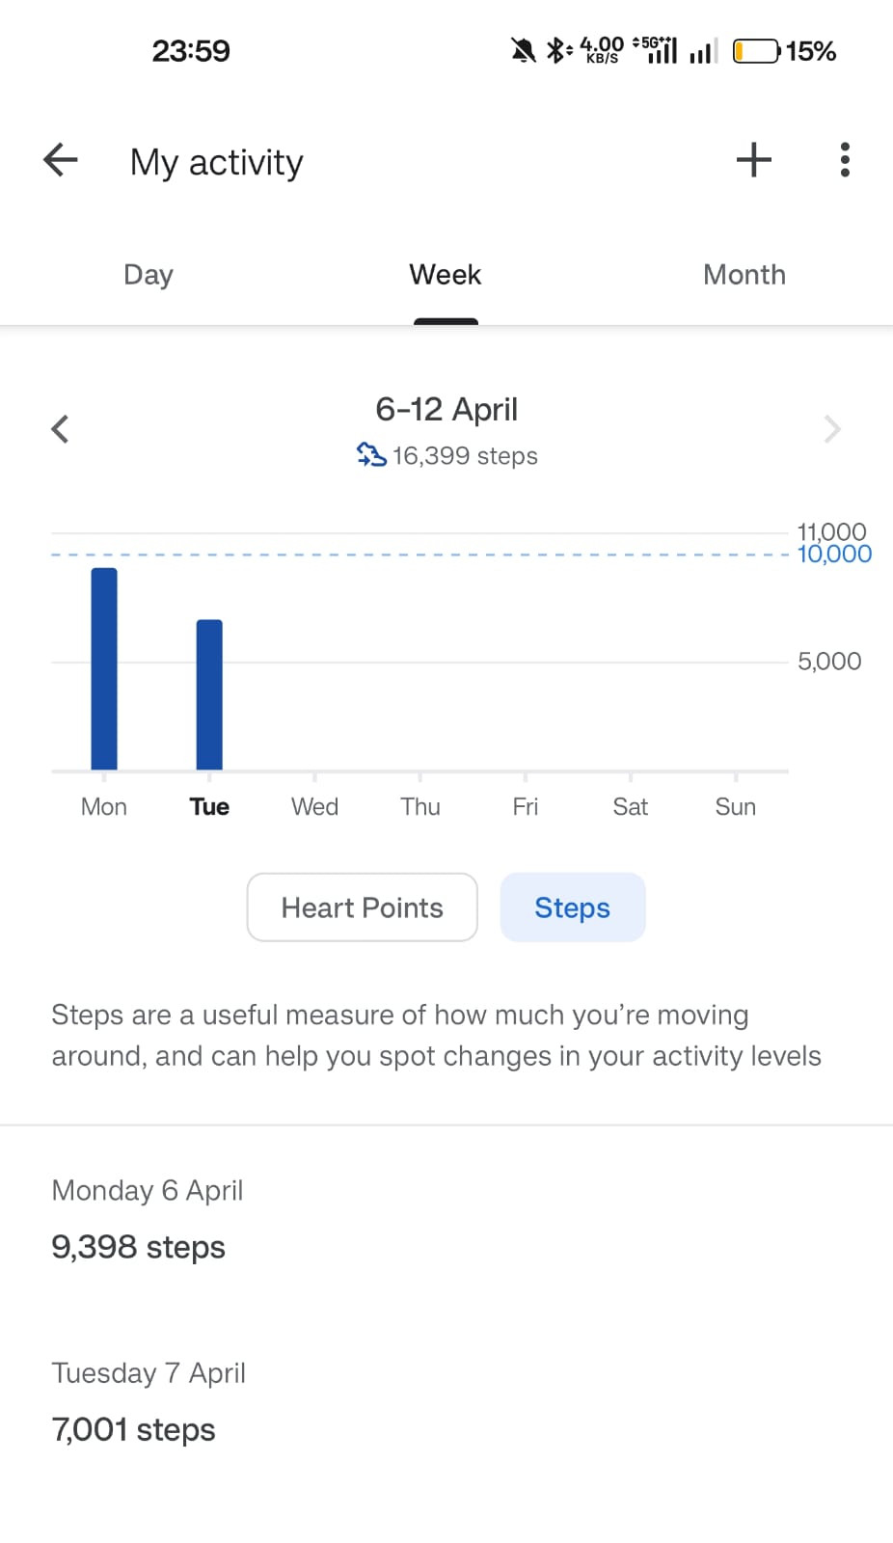Go to previous week with left chevron

(60, 429)
